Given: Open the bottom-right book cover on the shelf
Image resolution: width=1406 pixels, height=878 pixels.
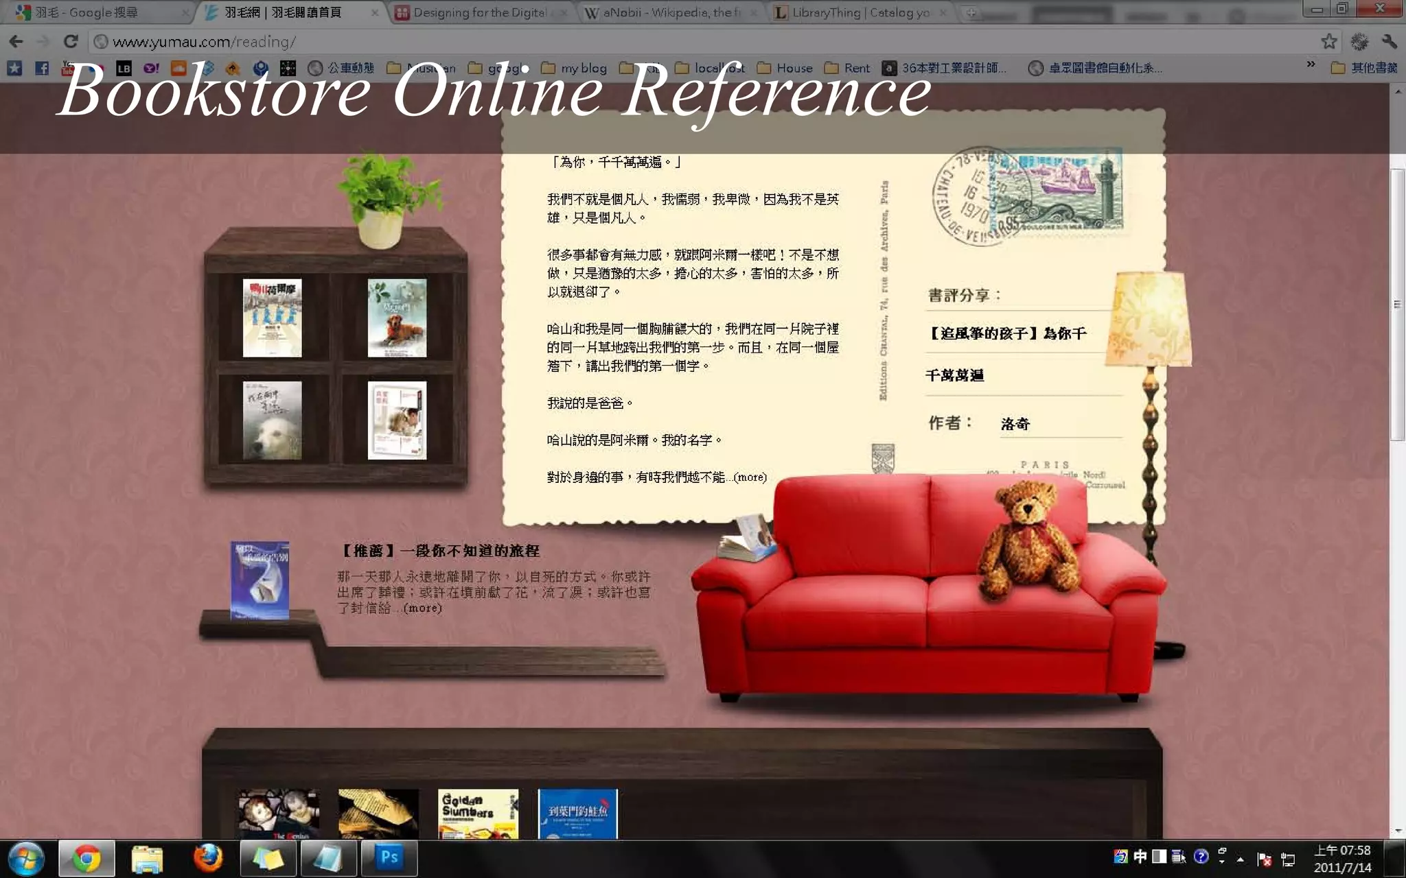Looking at the screenshot, I should 397,420.
